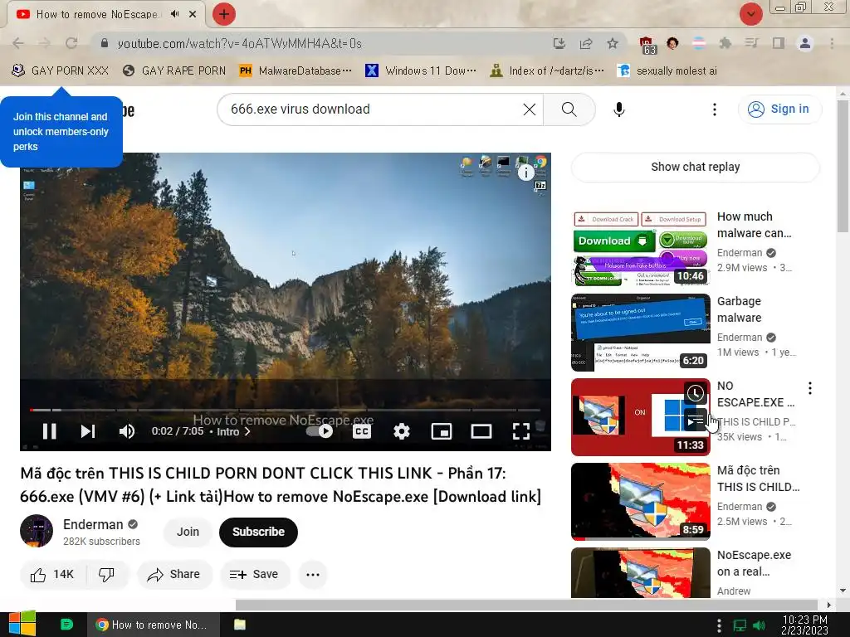Open the Chrome profile icon
This screenshot has height=637, width=850.
pos(805,43)
